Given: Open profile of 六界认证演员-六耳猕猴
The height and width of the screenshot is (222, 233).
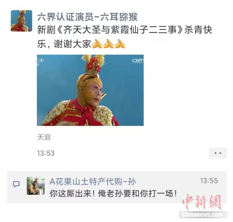Looking at the screenshot, I should coord(87,17).
